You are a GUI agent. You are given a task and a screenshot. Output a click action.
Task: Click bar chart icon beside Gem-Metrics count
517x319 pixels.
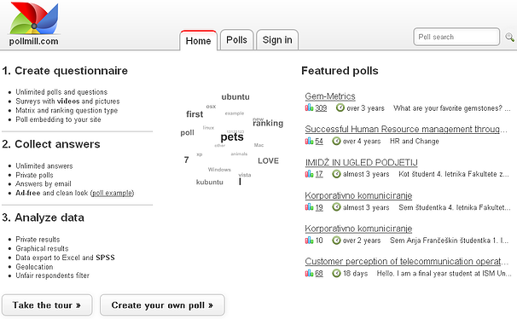[x=309, y=107]
